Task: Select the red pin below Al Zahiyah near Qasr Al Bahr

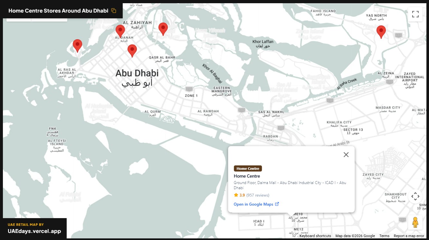Action: [132, 51]
